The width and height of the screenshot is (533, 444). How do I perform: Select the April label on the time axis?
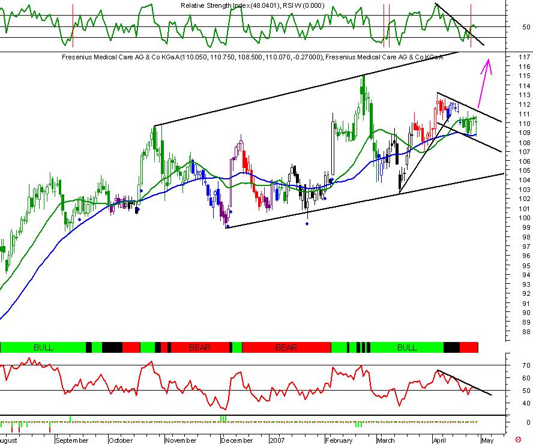pyautogui.click(x=439, y=440)
